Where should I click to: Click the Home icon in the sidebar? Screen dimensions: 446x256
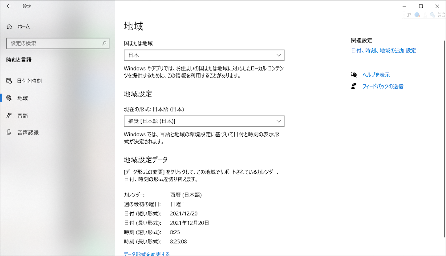coord(9,26)
